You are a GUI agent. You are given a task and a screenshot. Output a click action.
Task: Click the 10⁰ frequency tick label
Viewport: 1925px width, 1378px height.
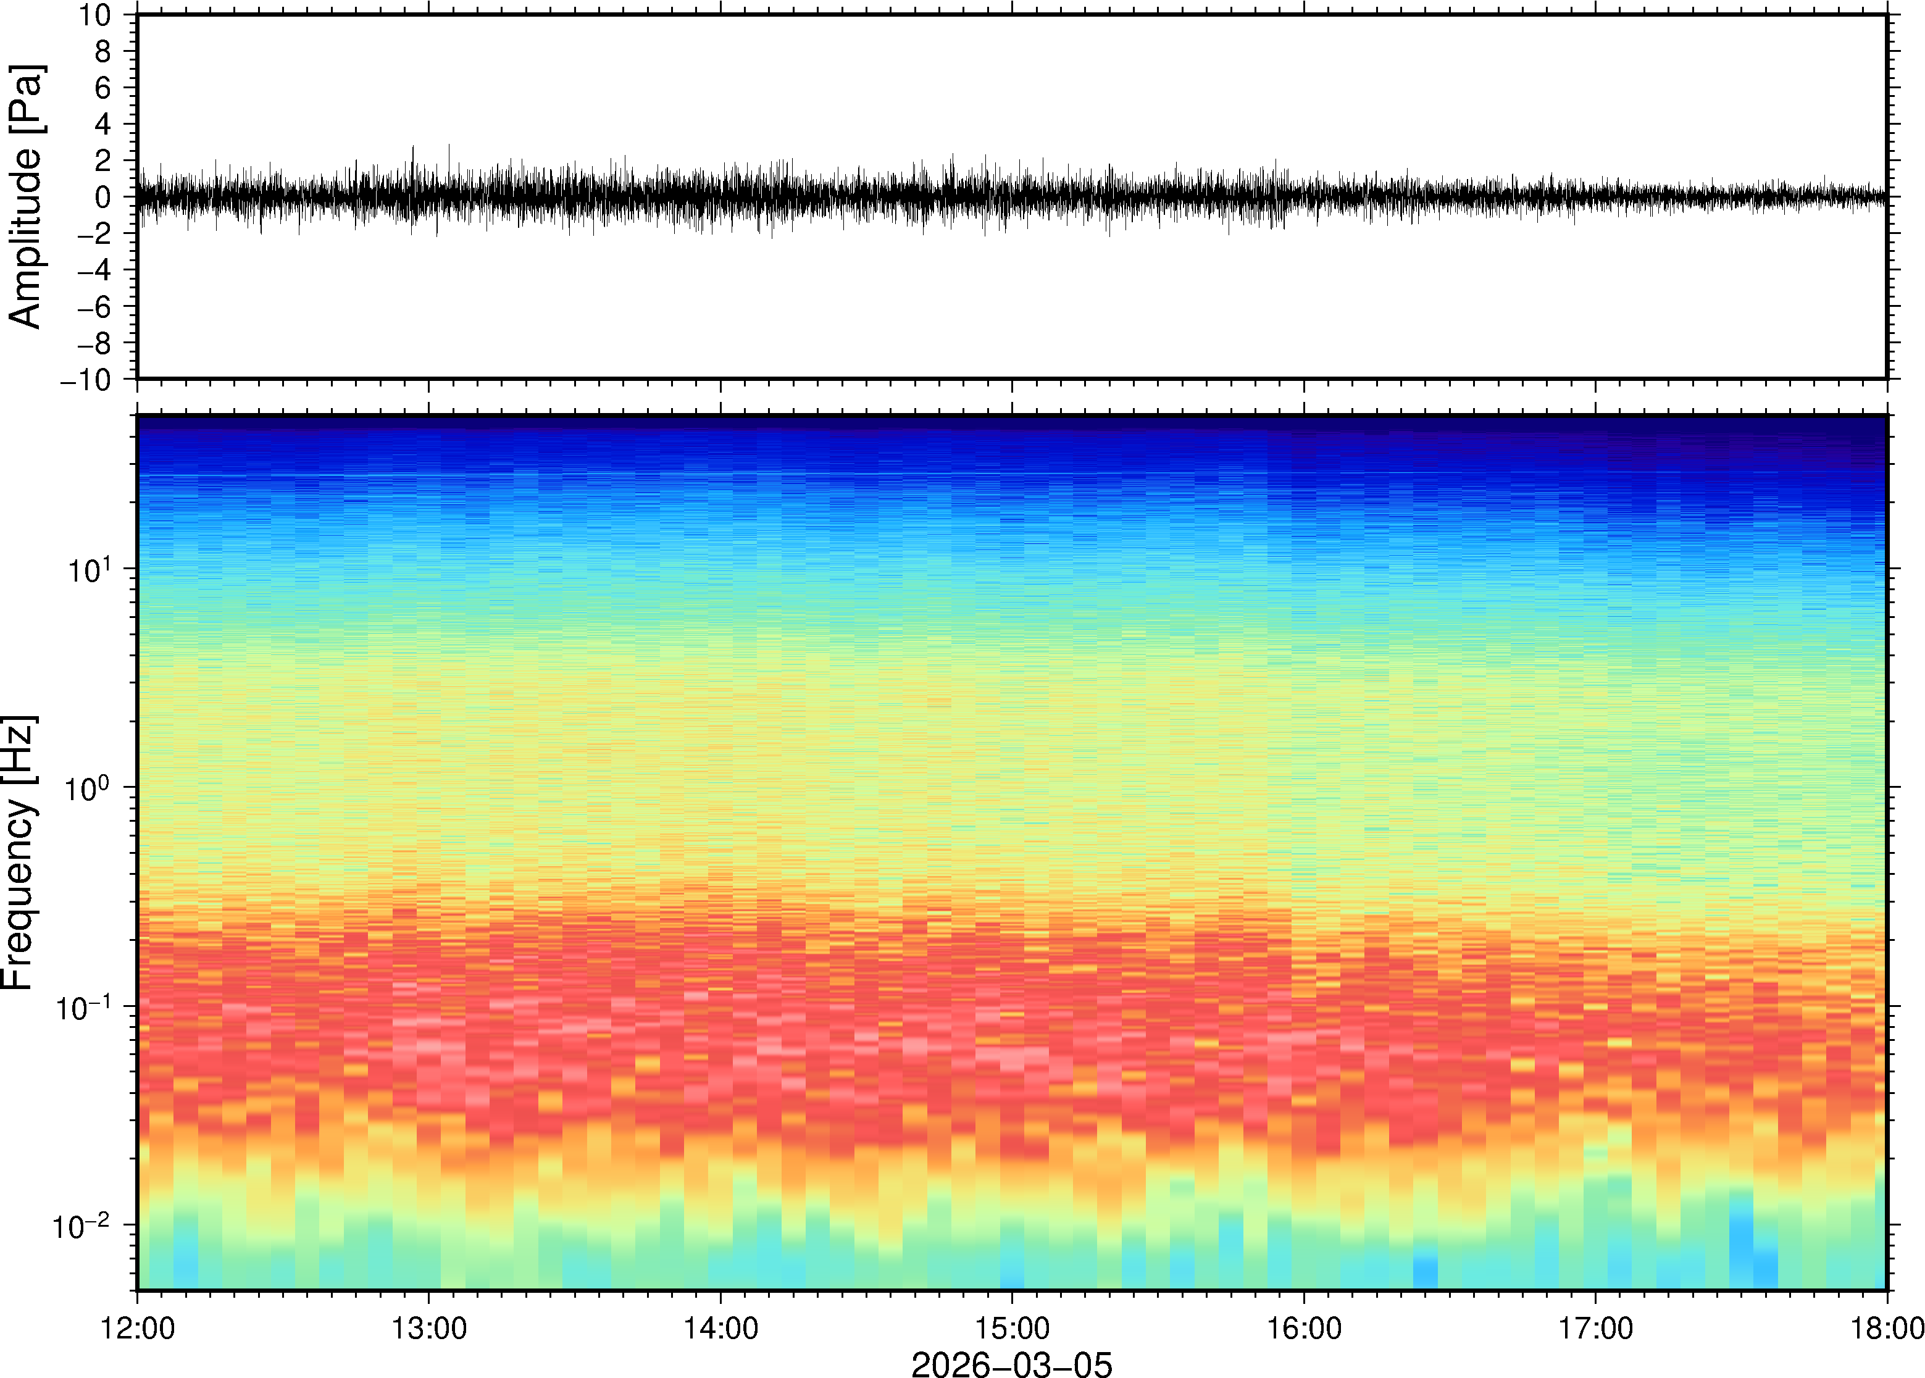tap(89, 788)
